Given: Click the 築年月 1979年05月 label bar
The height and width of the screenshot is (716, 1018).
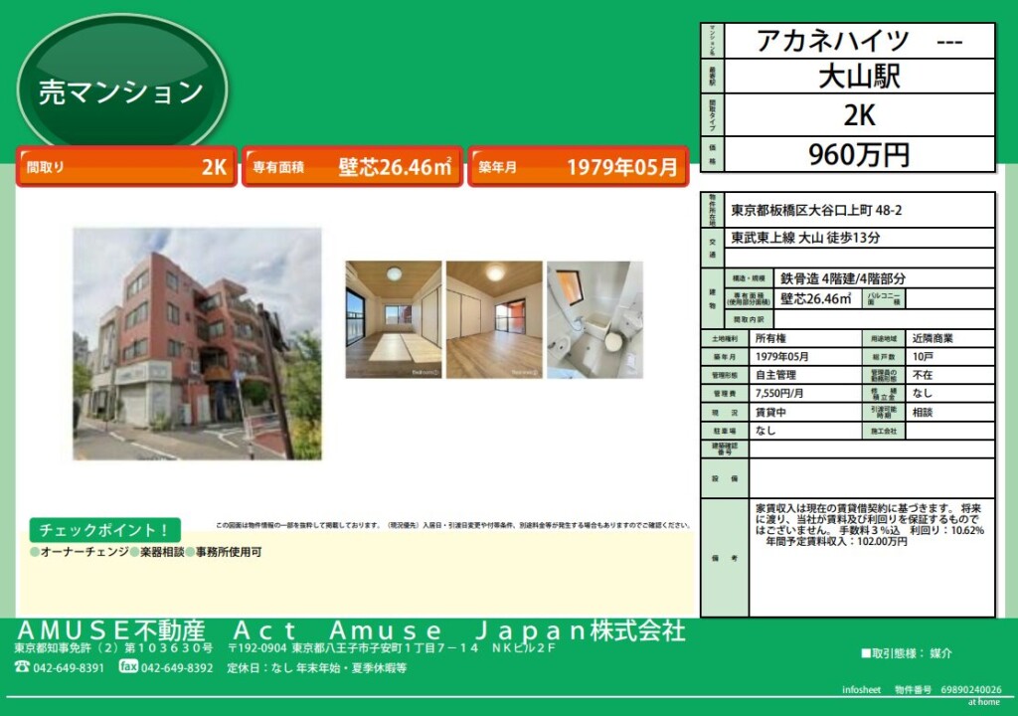Looking at the screenshot, I should (x=579, y=169).
